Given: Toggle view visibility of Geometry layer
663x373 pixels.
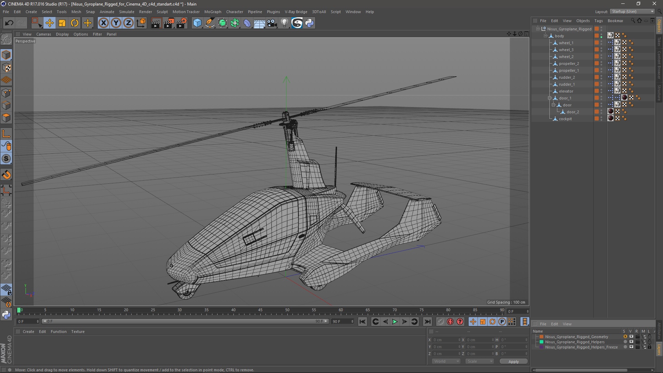Looking at the screenshot, I should pos(631,337).
